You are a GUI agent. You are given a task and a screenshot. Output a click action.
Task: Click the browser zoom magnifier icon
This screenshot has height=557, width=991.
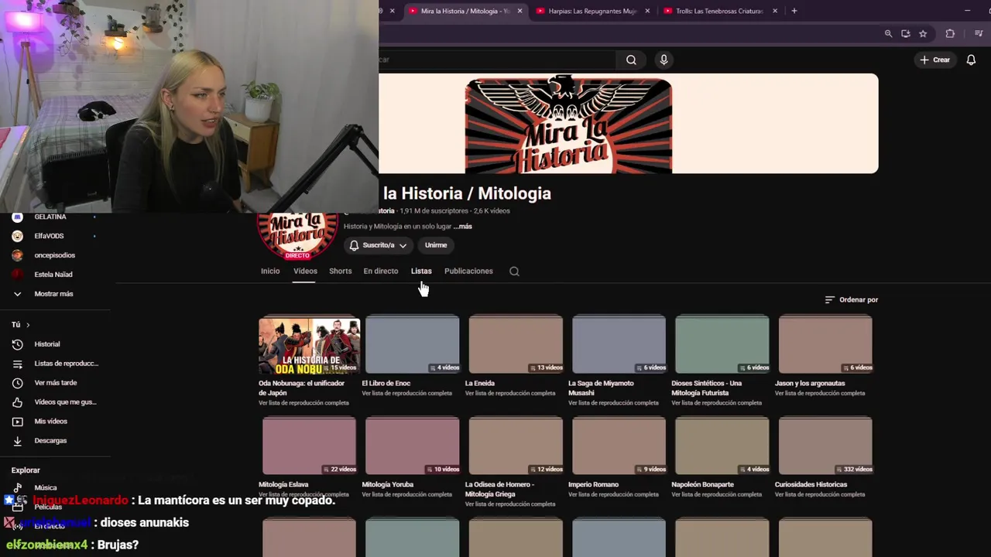(888, 33)
